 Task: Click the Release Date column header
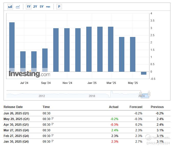coord(13,107)
